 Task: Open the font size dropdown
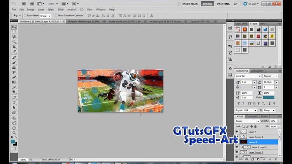coord(255,82)
